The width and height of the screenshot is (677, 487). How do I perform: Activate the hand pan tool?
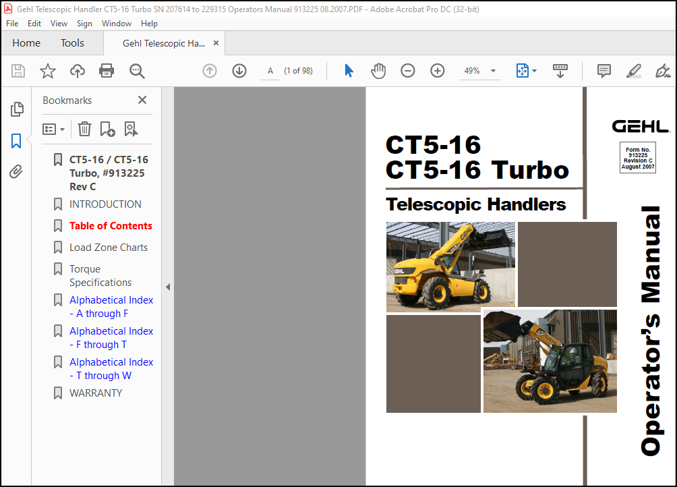(x=378, y=71)
